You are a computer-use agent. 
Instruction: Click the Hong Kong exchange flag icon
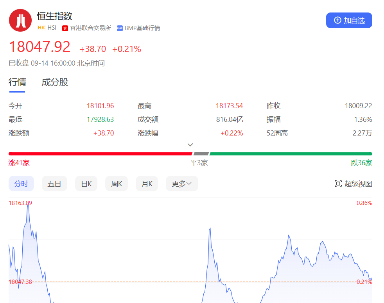pyautogui.click(x=65, y=29)
